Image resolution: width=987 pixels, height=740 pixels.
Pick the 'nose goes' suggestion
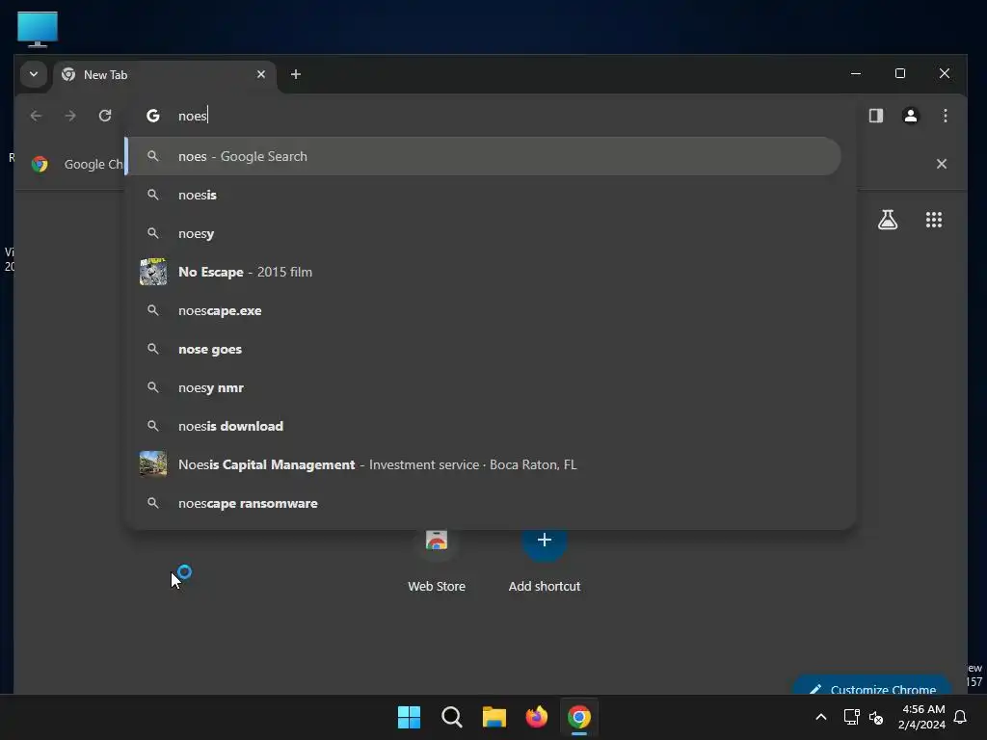(x=483, y=349)
